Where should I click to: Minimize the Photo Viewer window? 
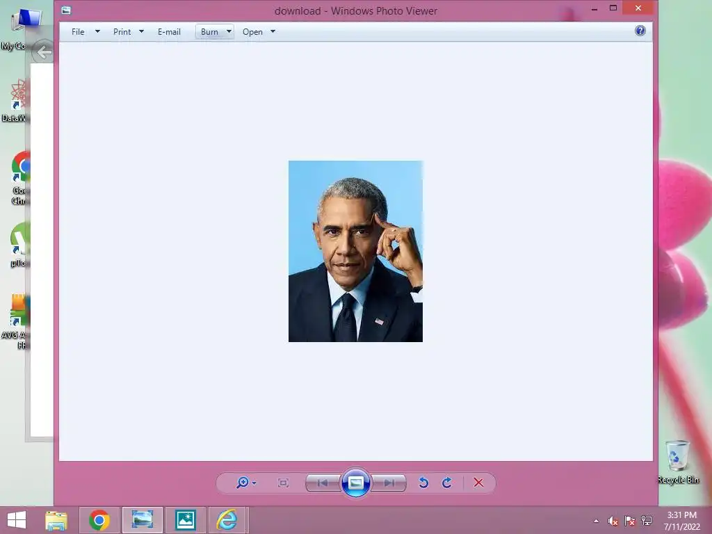[594, 8]
